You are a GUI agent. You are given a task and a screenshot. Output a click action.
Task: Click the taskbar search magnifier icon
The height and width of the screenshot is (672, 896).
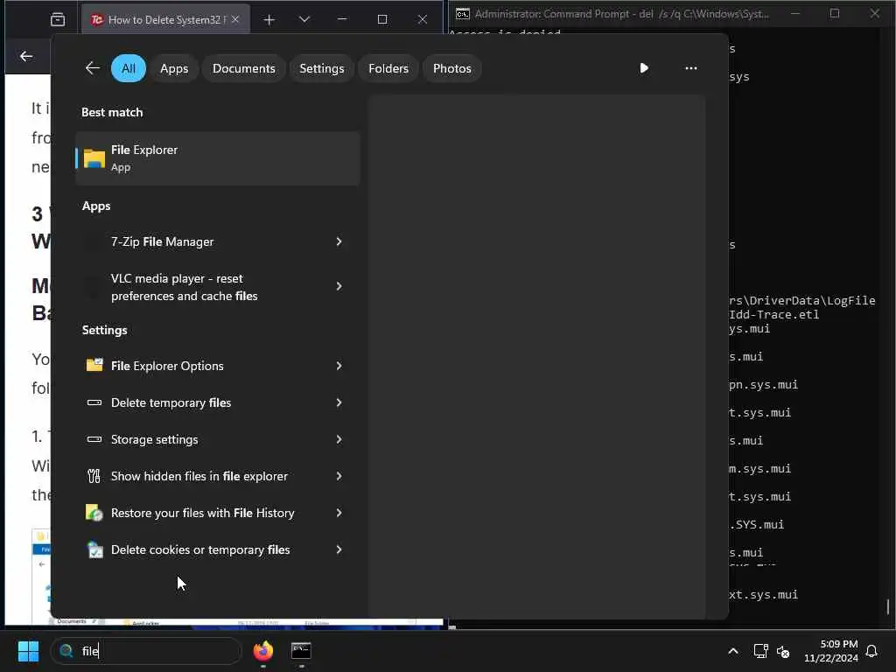click(66, 651)
